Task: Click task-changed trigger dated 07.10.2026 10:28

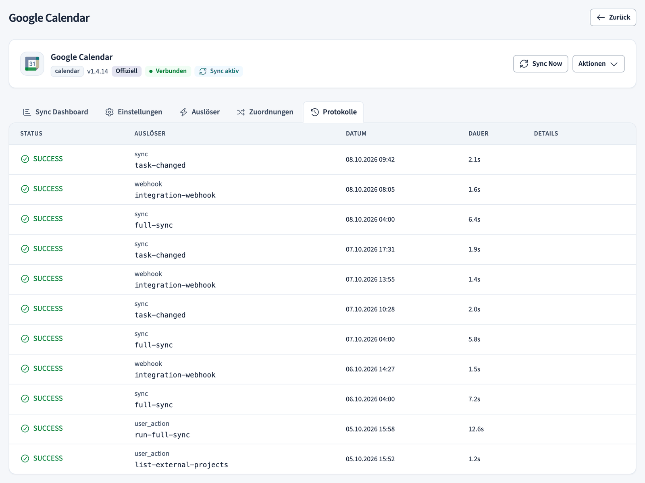Action: click(x=160, y=315)
